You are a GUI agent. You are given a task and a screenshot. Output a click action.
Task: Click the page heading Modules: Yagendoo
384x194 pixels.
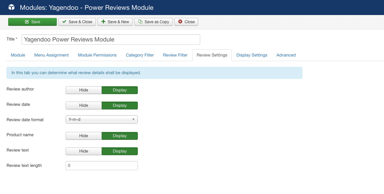(x=87, y=8)
